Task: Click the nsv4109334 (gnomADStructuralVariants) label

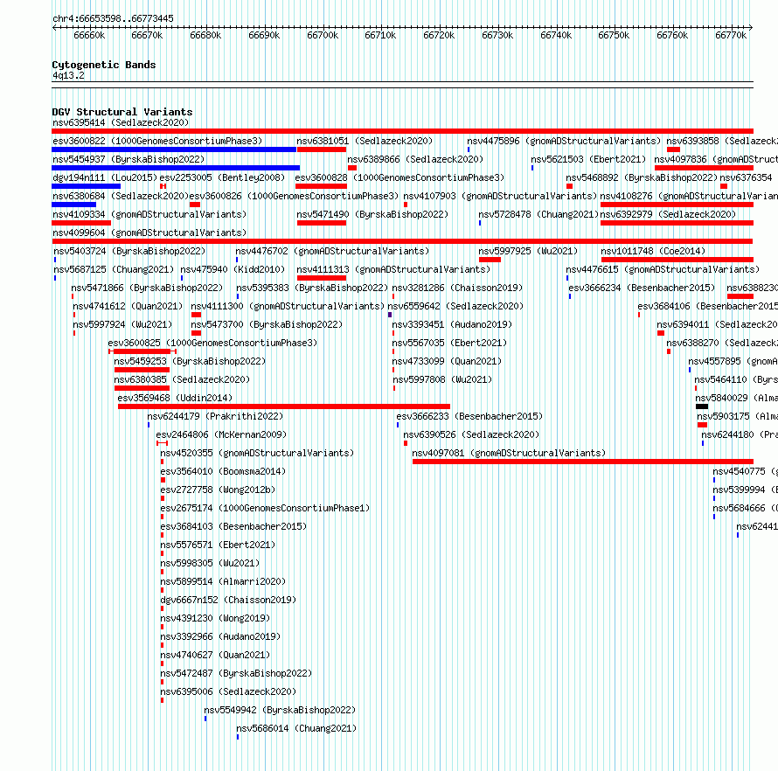Action: click(x=149, y=214)
